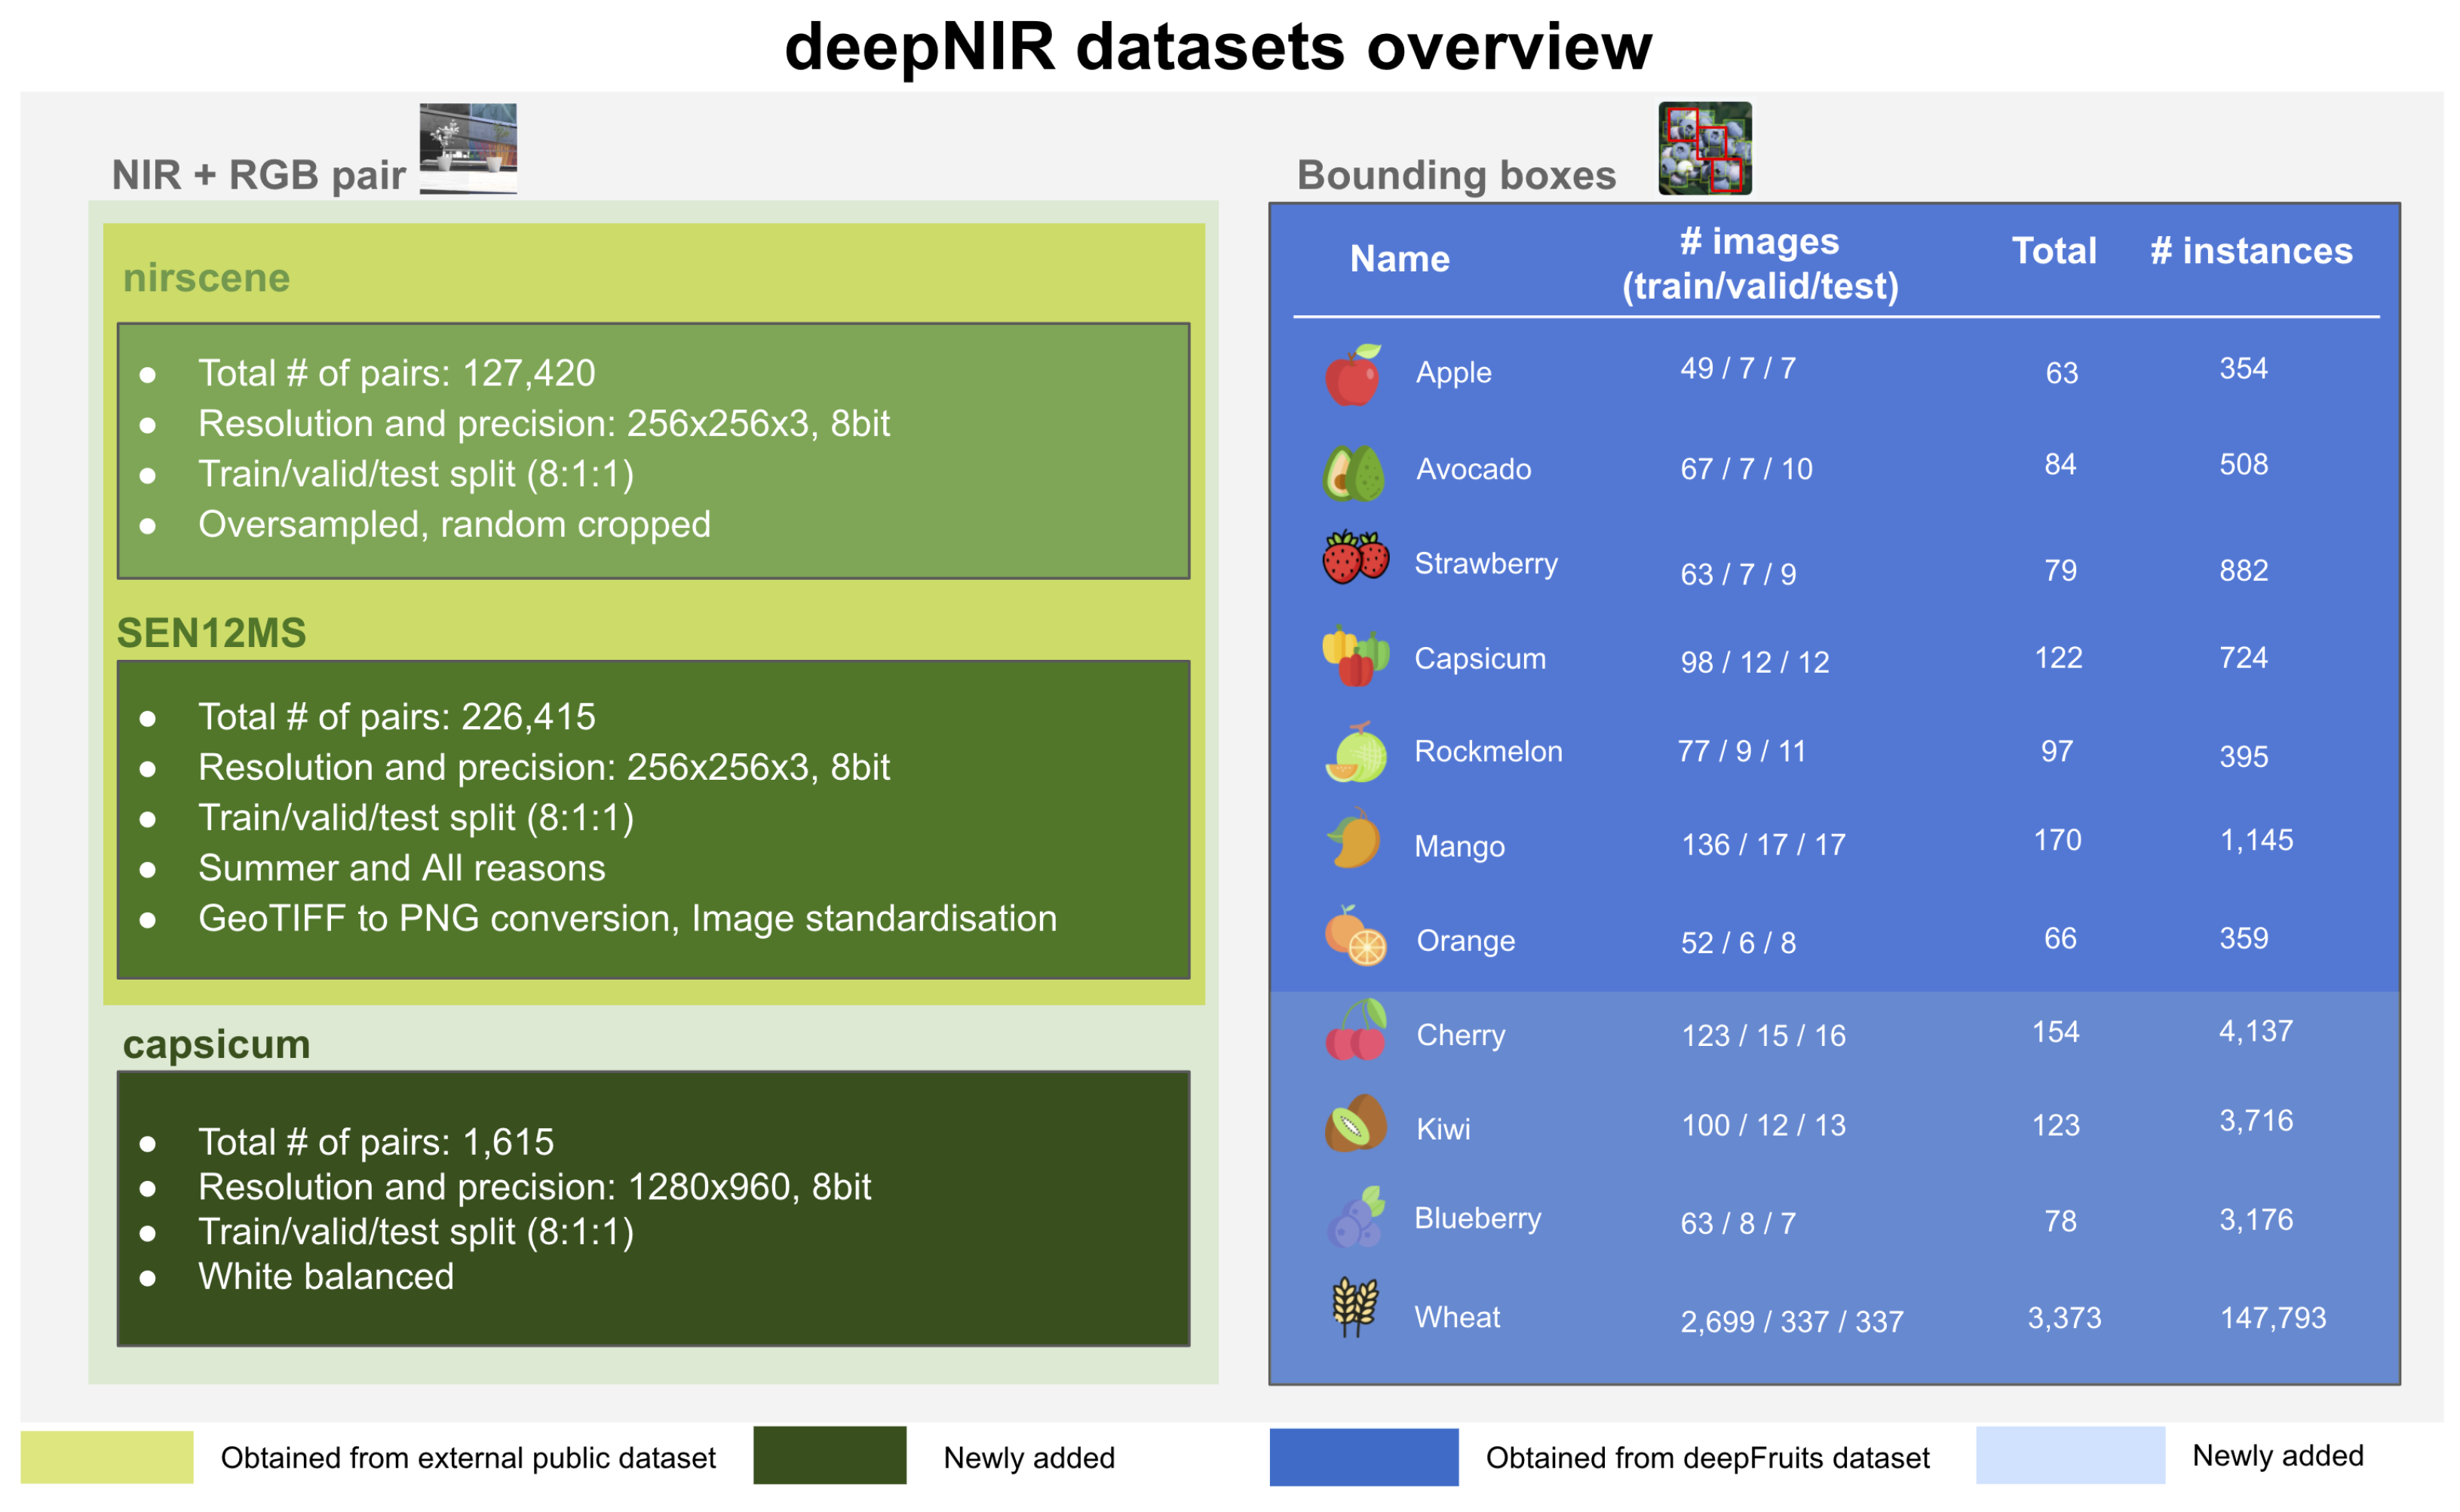Select the strawberry icon
This screenshot has width=2460, height=1512.
(x=1355, y=557)
